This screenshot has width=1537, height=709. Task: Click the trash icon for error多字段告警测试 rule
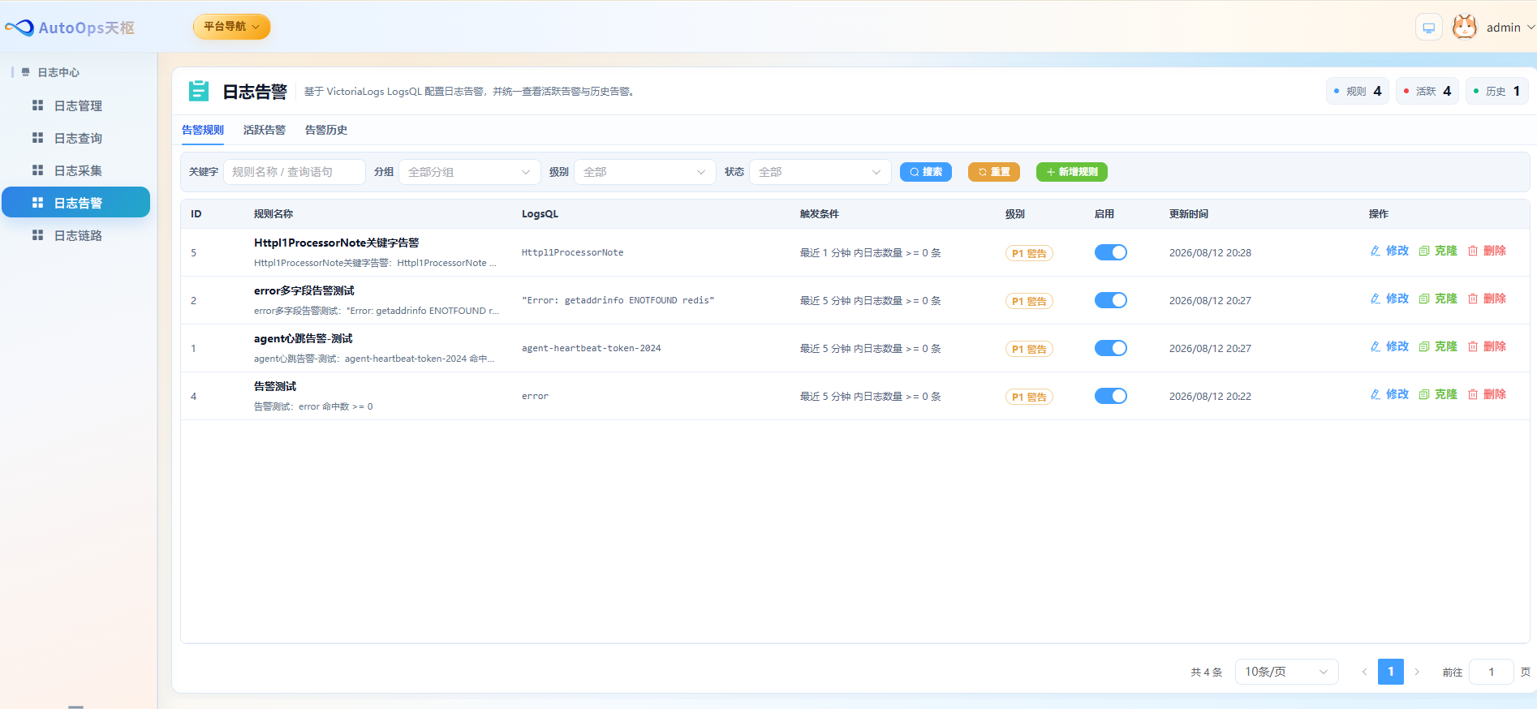coord(1473,299)
